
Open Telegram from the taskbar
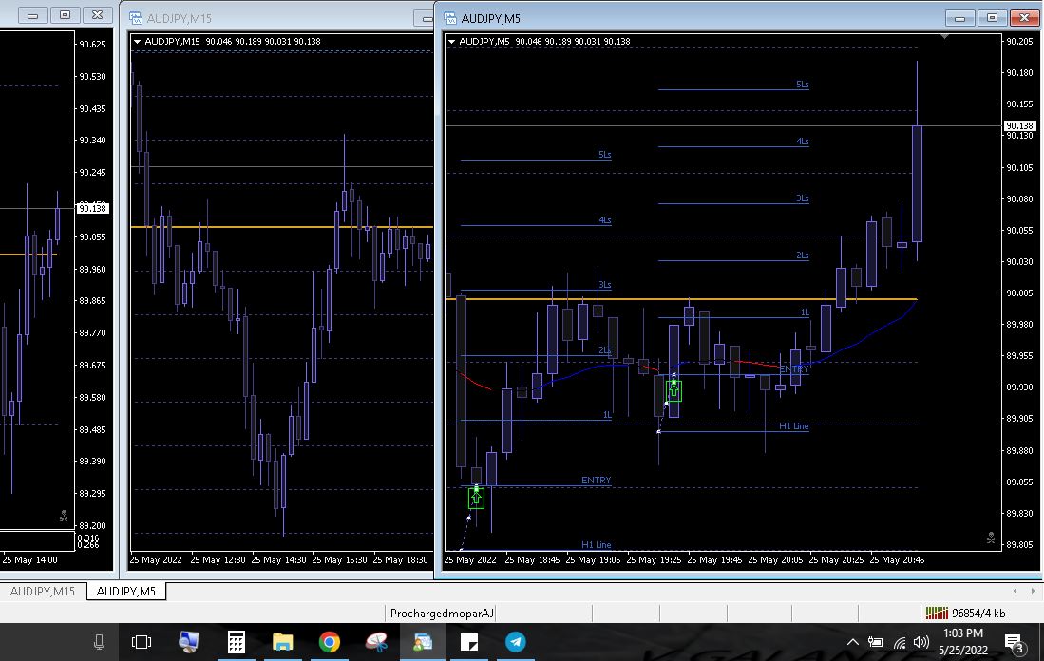[515, 642]
